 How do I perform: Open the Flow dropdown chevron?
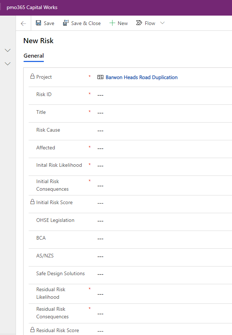click(x=162, y=23)
